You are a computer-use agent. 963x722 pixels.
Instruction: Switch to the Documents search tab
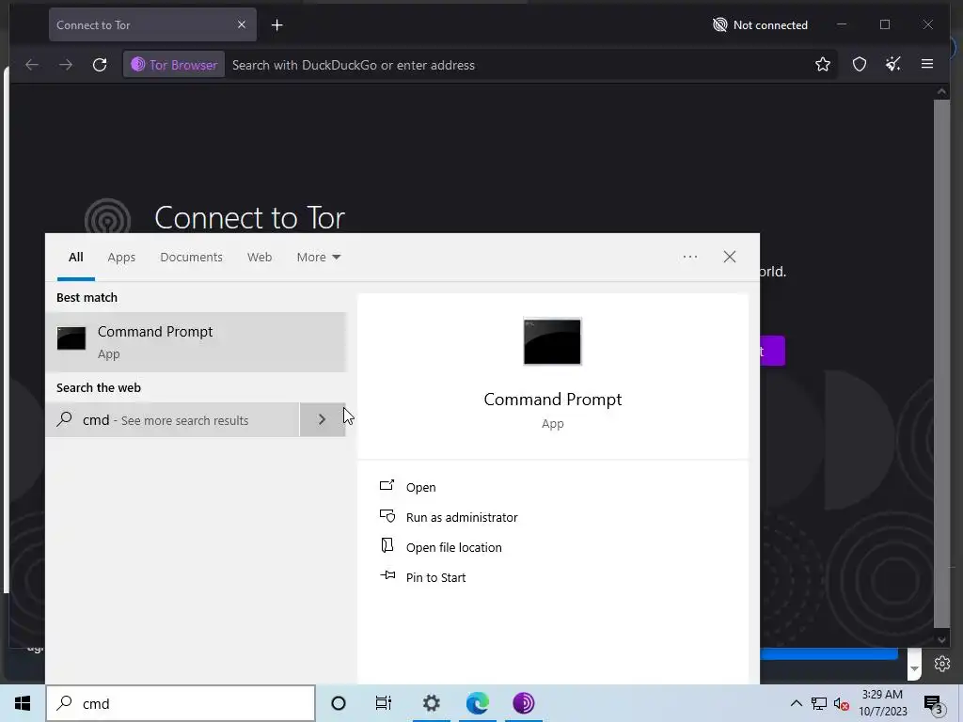coord(191,258)
